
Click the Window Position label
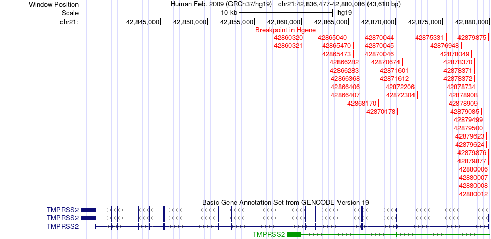coord(54,4)
